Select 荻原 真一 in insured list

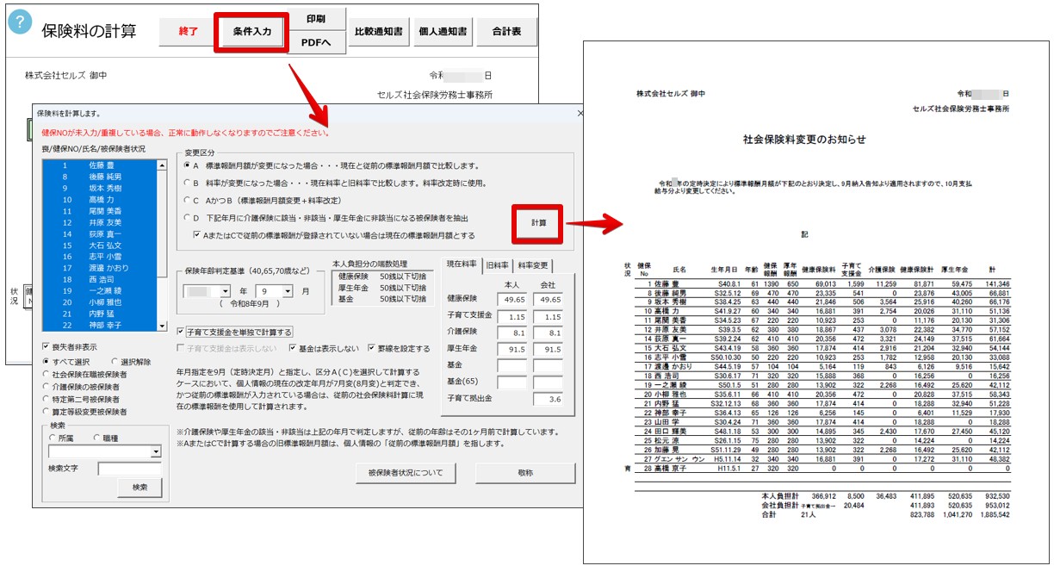click(x=100, y=234)
